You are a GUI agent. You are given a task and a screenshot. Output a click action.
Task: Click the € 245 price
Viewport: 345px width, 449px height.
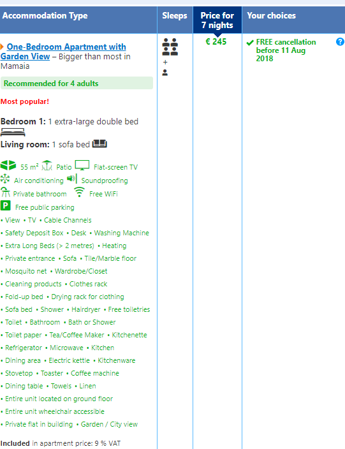tap(216, 42)
